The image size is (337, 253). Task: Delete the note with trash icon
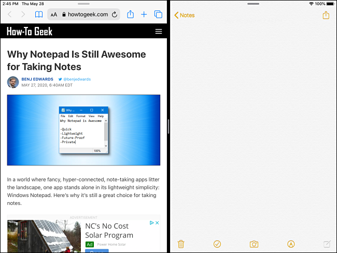point(181,244)
